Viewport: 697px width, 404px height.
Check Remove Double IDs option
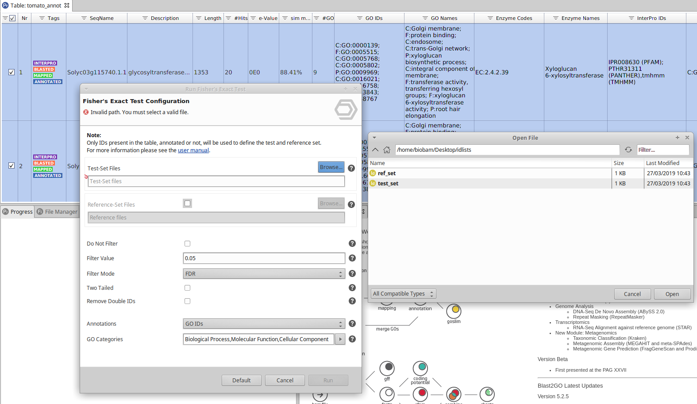[x=187, y=301]
